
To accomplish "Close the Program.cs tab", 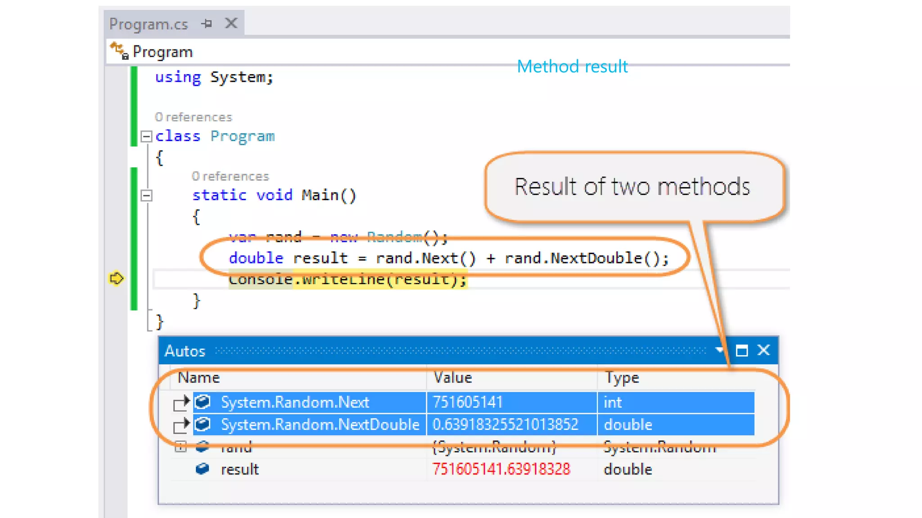I will coord(231,23).
